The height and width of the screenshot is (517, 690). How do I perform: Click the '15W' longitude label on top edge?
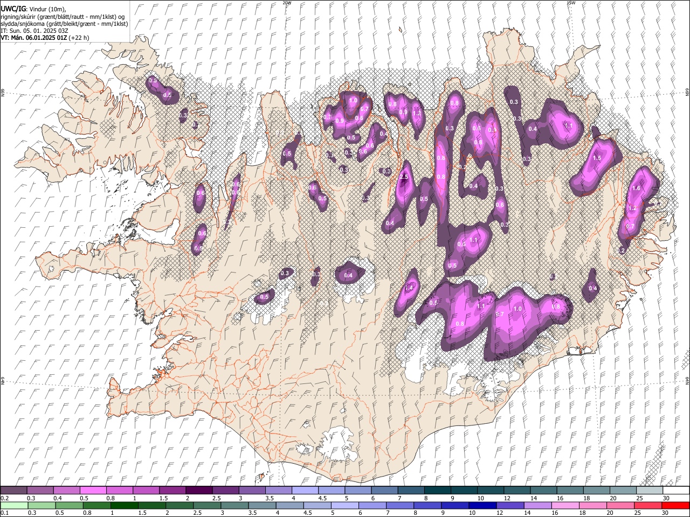[x=571, y=3]
